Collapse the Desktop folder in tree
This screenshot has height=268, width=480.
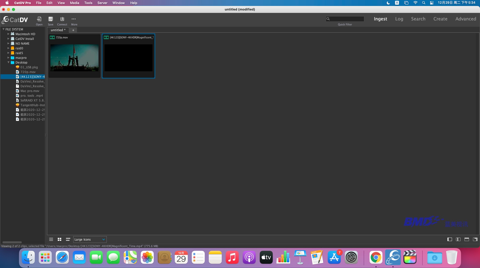[8, 62]
